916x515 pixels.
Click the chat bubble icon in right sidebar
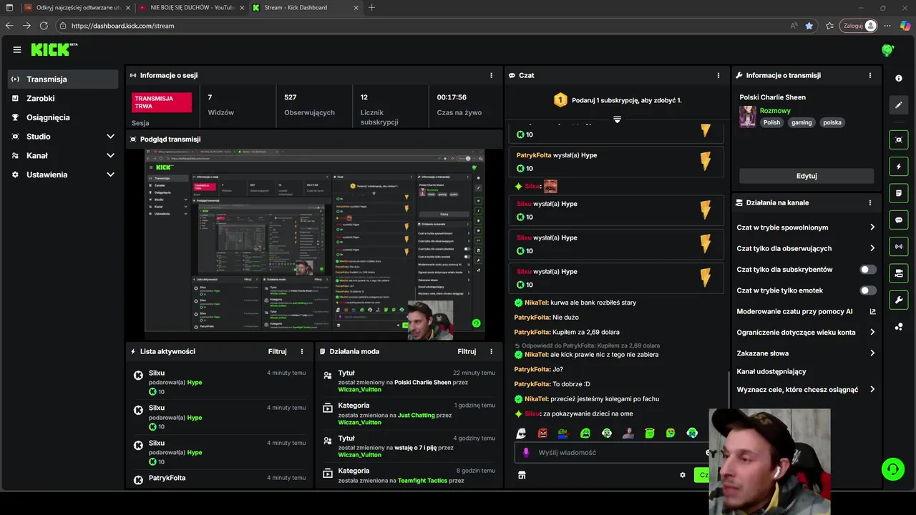click(899, 220)
